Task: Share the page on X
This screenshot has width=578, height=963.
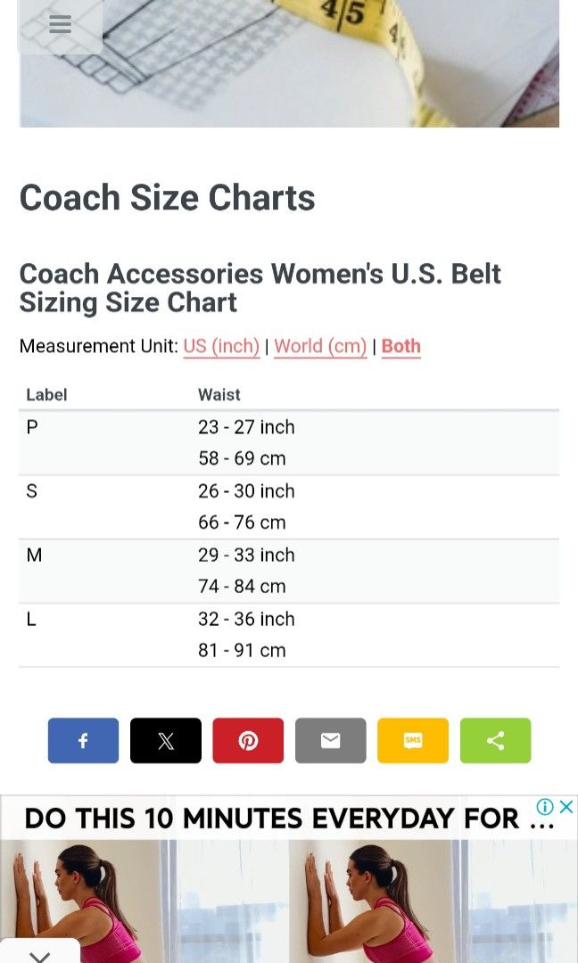Action: (165, 740)
